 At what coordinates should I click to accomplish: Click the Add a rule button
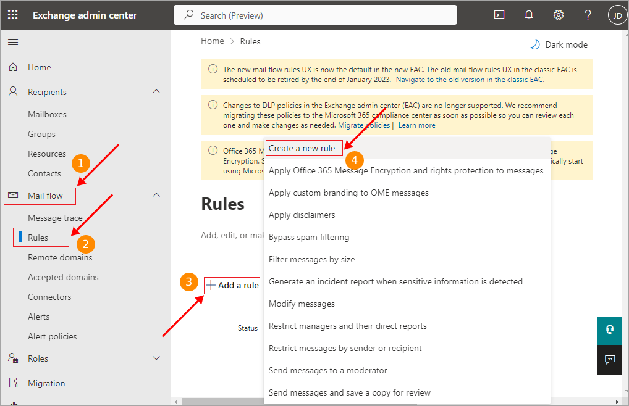click(232, 286)
